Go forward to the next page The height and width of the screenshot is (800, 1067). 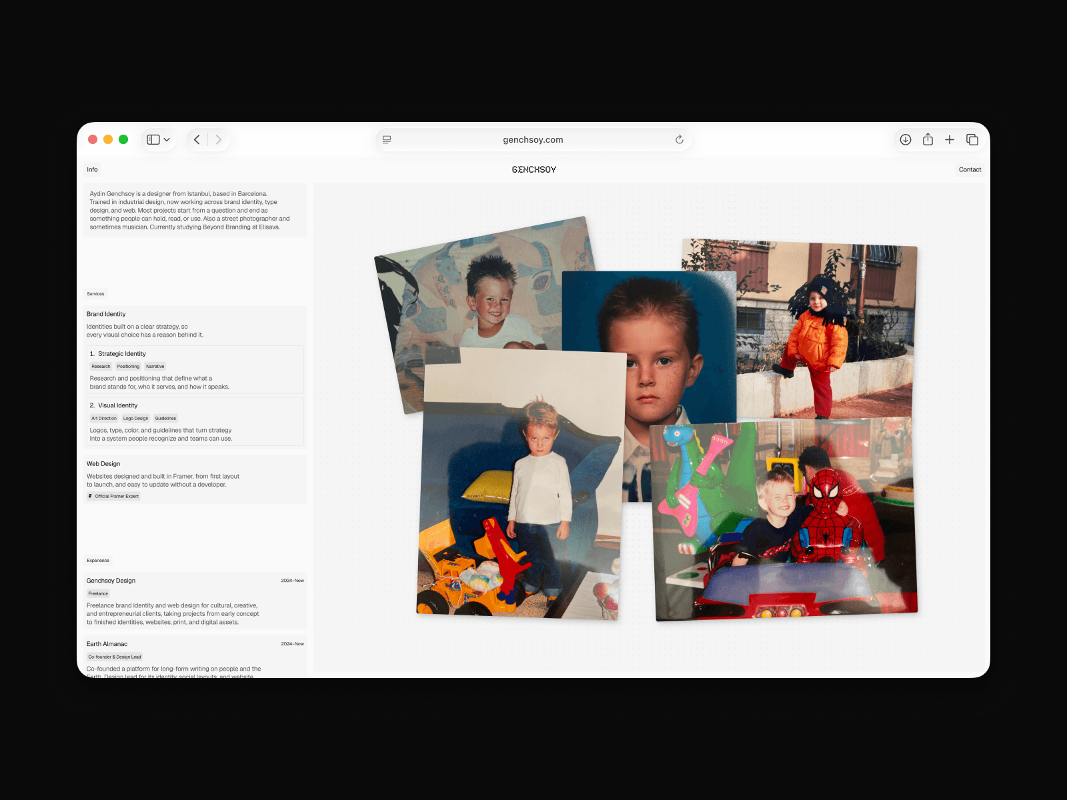point(219,139)
